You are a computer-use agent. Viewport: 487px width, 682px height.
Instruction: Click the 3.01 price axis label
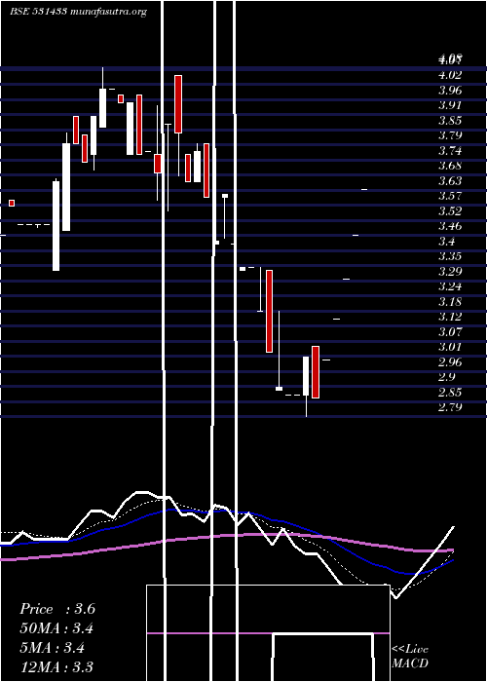(450, 347)
